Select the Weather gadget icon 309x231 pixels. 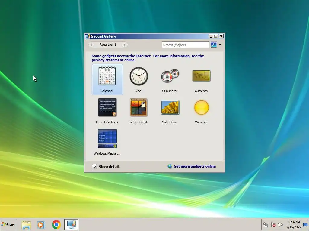tap(201, 107)
